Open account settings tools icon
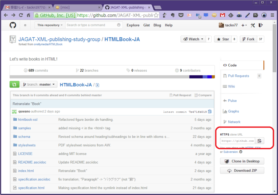The height and width of the screenshot is (195, 278). tap(253, 25)
